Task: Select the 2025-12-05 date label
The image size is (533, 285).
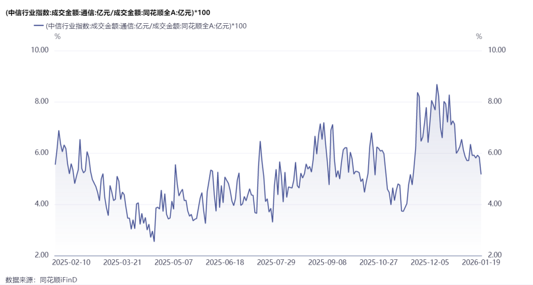Action: click(x=430, y=263)
